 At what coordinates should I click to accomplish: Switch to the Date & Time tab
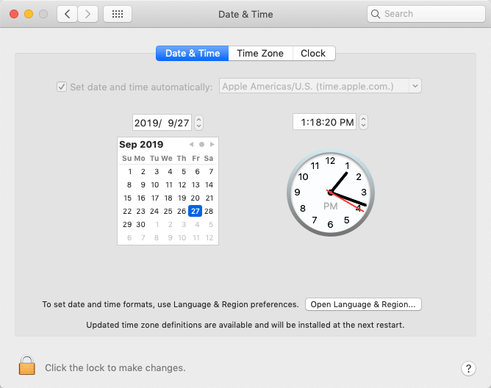(x=193, y=53)
